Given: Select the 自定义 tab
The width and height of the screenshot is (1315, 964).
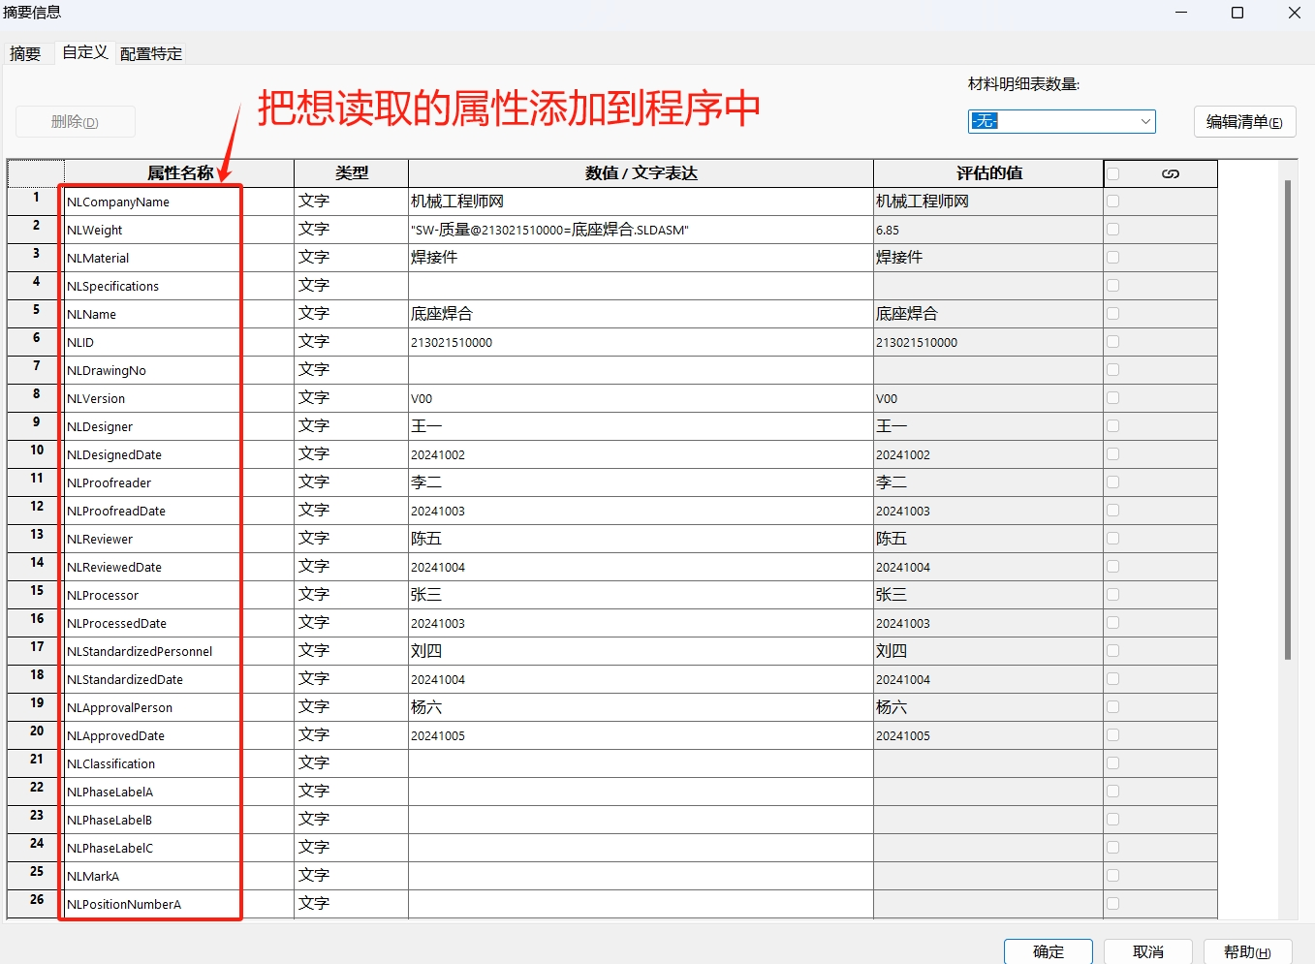Looking at the screenshot, I should click(85, 52).
